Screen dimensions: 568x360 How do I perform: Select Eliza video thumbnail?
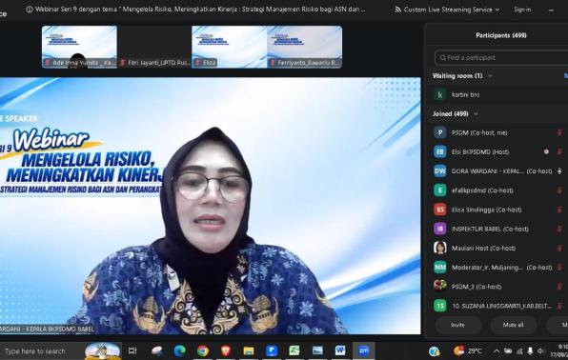tap(230, 47)
